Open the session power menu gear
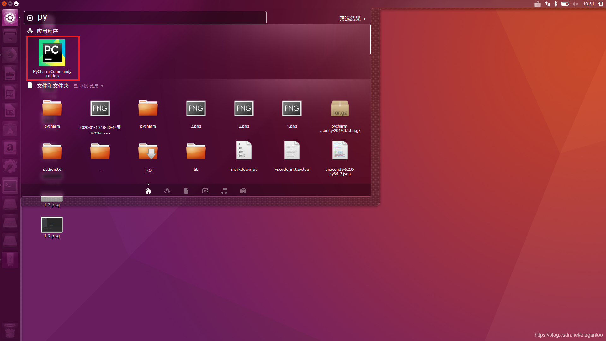This screenshot has width=606, height=341. pyautogui.click(x=601, y=4)
